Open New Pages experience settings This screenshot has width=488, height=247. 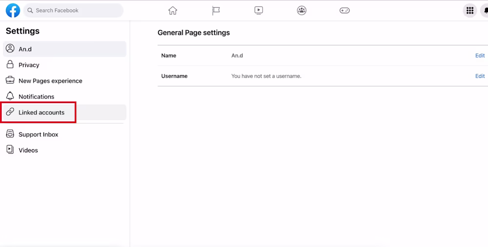coord(65,81)
